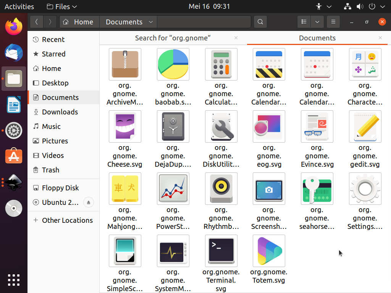Click the network icon in top bar
Image resolution: width=391 pixels, height=293 pixels.
click(347, 6)
